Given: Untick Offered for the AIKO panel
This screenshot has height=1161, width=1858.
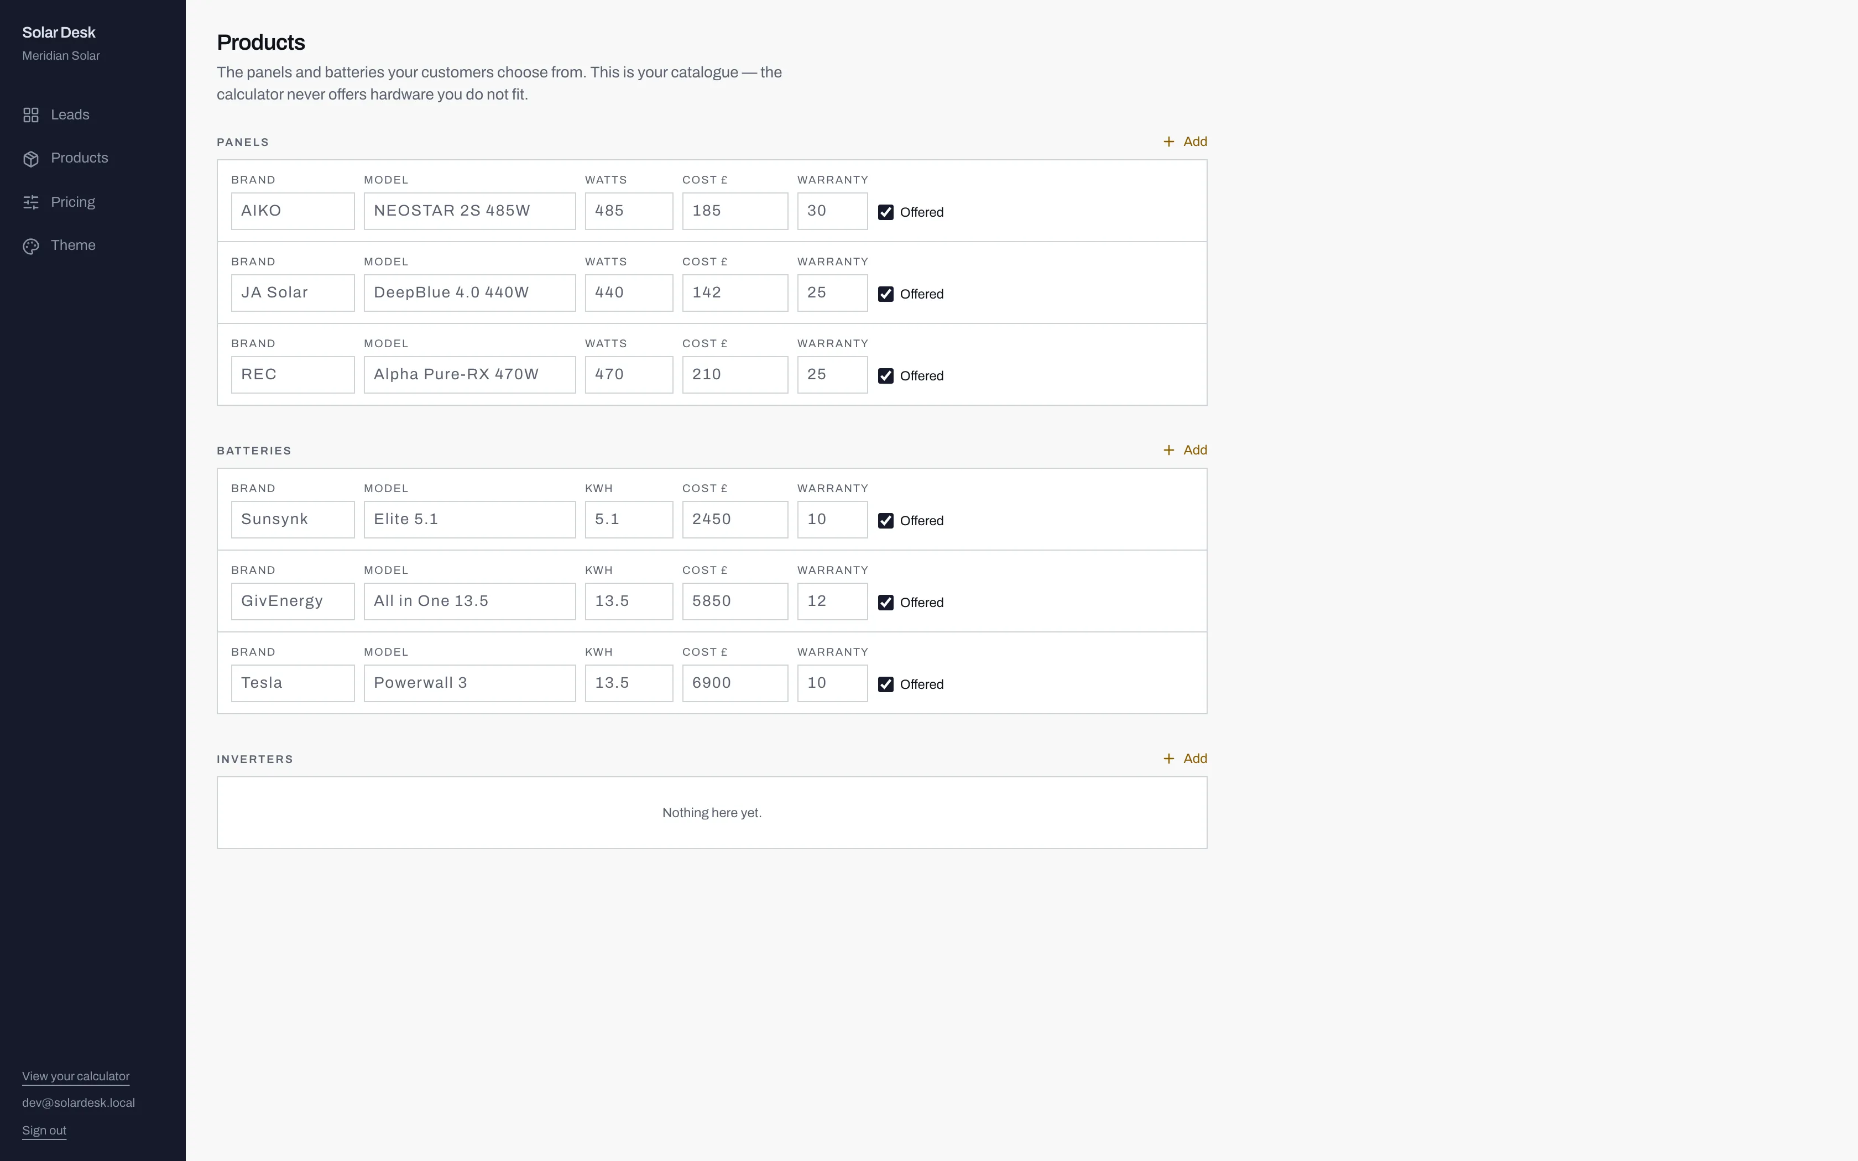Looking at the screenshot, I should click(x=886, y=213).
